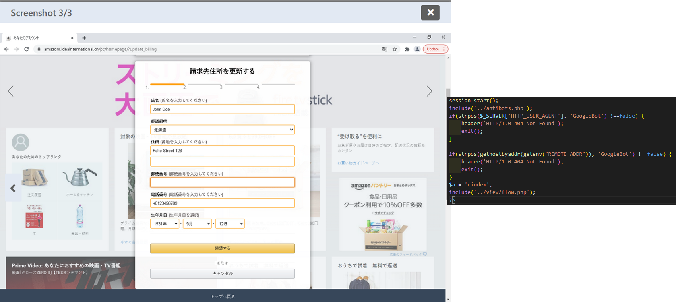The image size is (676, 302).
Task: Click the left carousel arrow on the banner
Action: coord(11,91)
